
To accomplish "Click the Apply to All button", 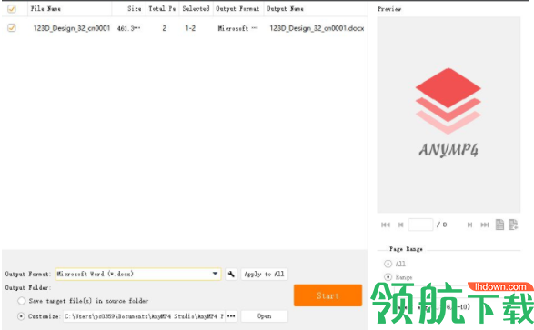I will tap(264, 274).
